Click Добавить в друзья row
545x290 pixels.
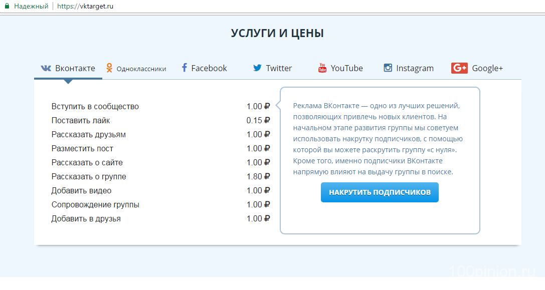pyautogui.click(x=160, y=218)
